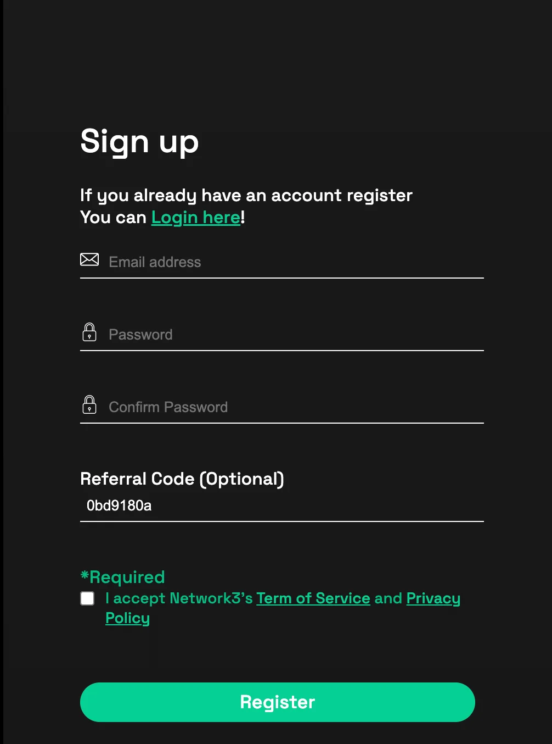Click the 'If you already have an account register' text
Image resolution: width=552 pixels, height=744 pixels.
coord(246,196)
